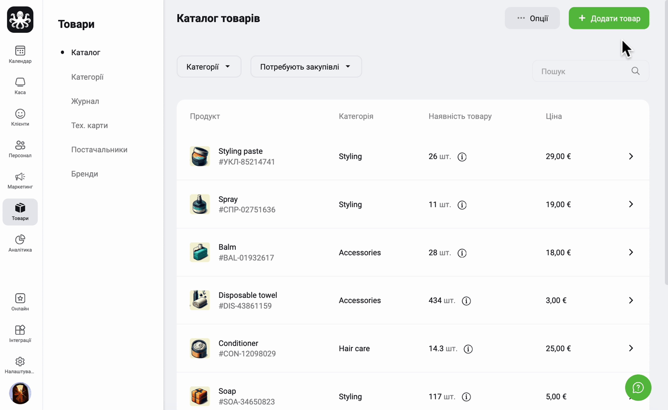The image size is (668, 410).
Task: Click the Hair care category cell
Action: pos(354,348)
